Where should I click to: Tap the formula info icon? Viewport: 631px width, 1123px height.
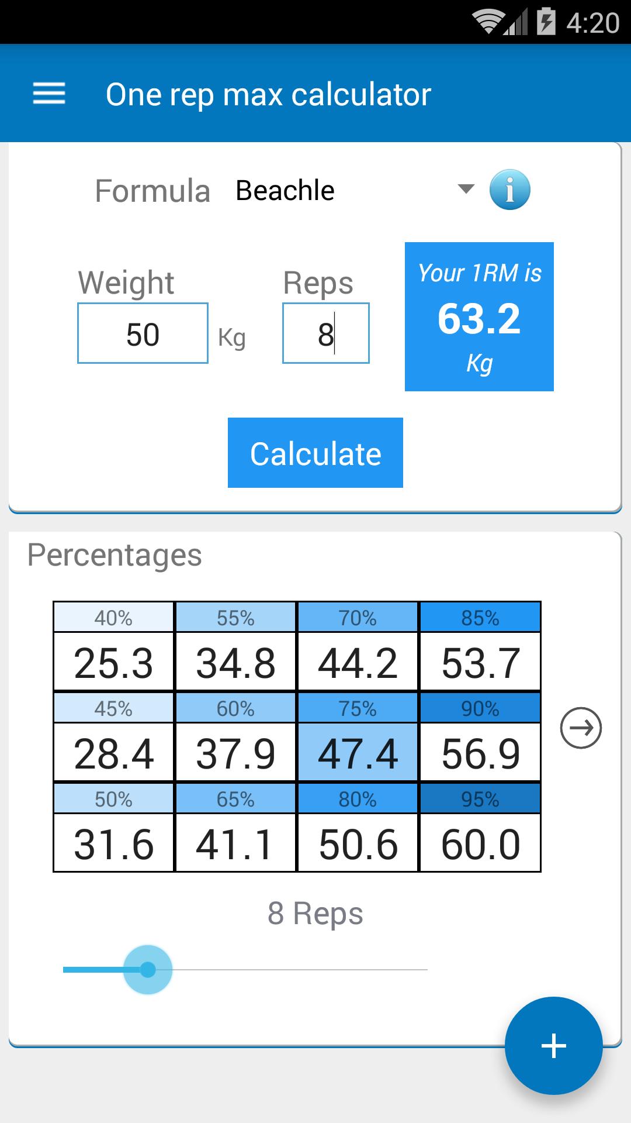point(509,190)
